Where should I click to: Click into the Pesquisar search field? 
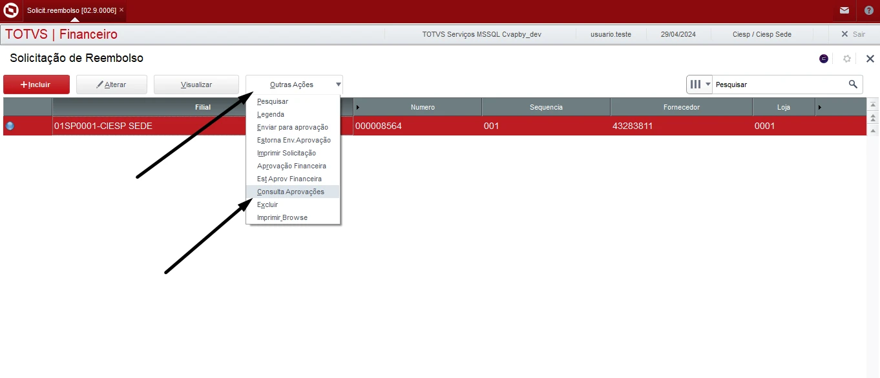pyautogui.click(x=779, y=85)
